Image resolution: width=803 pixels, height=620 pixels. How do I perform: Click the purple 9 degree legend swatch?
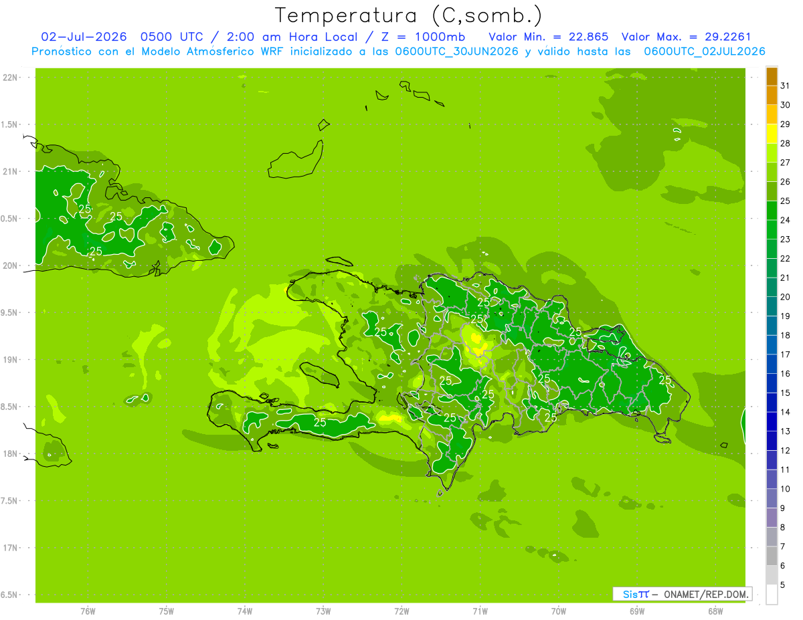(x=772, y=499)
